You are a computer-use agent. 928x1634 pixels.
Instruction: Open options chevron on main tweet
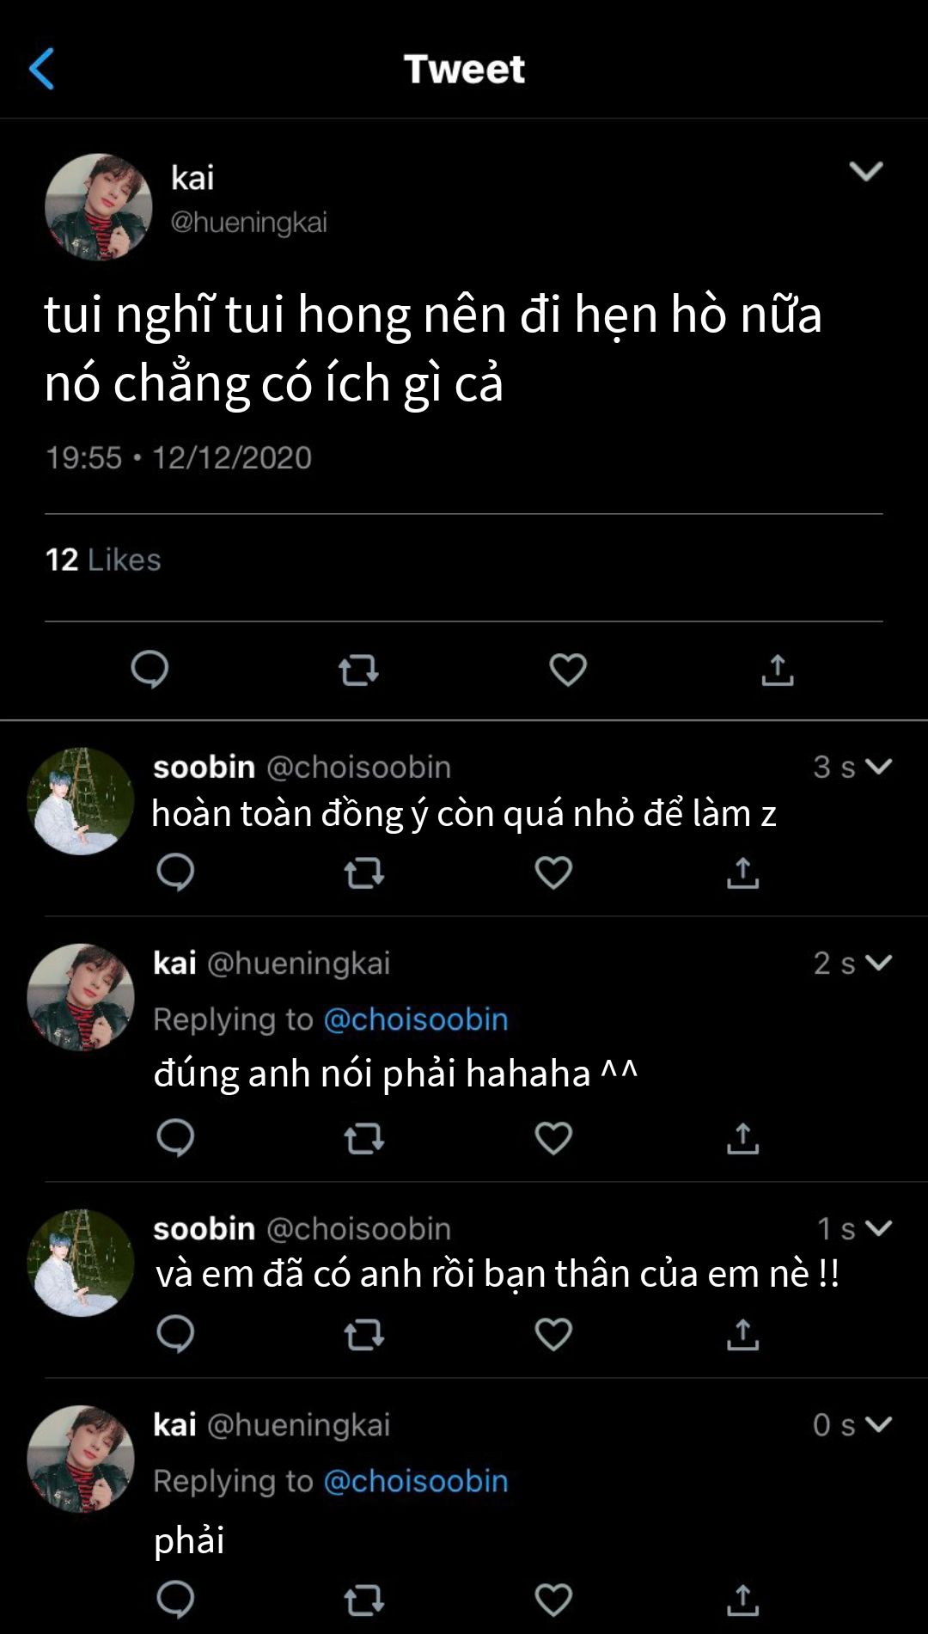[x=865, y=171]
